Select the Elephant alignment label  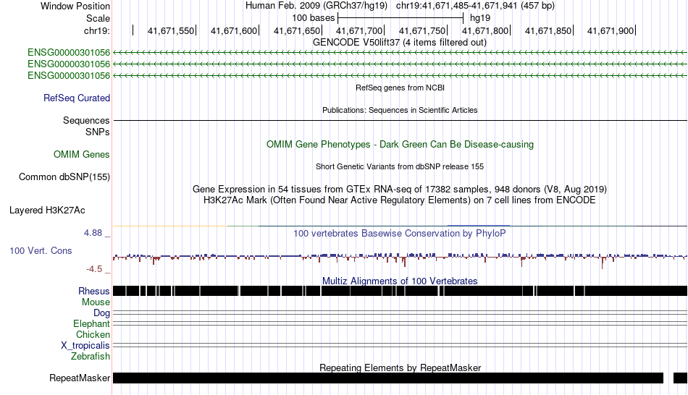91,323
